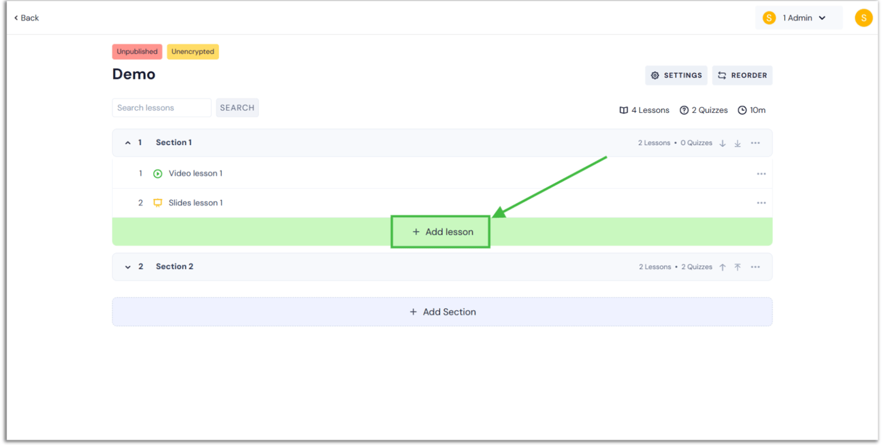Viewport: 883px width, 445px height.
Task: Go Back using the link at top left
Action: pos(25,17)
